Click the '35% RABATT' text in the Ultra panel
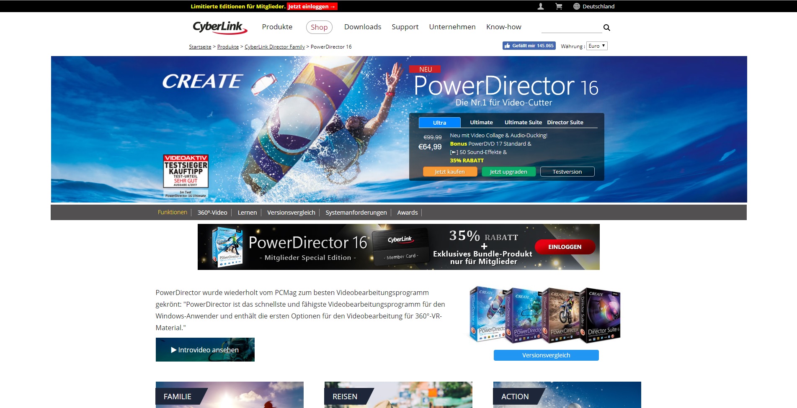The height and width of the screenshot is (408, 797). (467, 160)
